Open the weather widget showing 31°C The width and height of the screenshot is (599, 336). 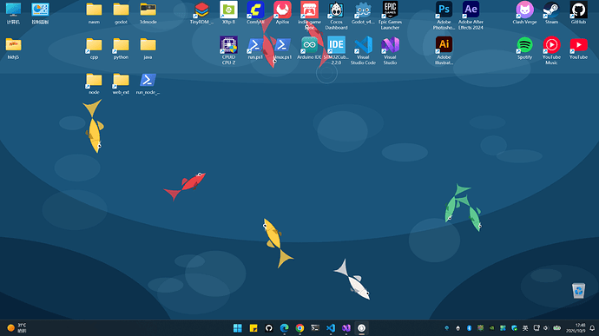(x=16, y=328)
